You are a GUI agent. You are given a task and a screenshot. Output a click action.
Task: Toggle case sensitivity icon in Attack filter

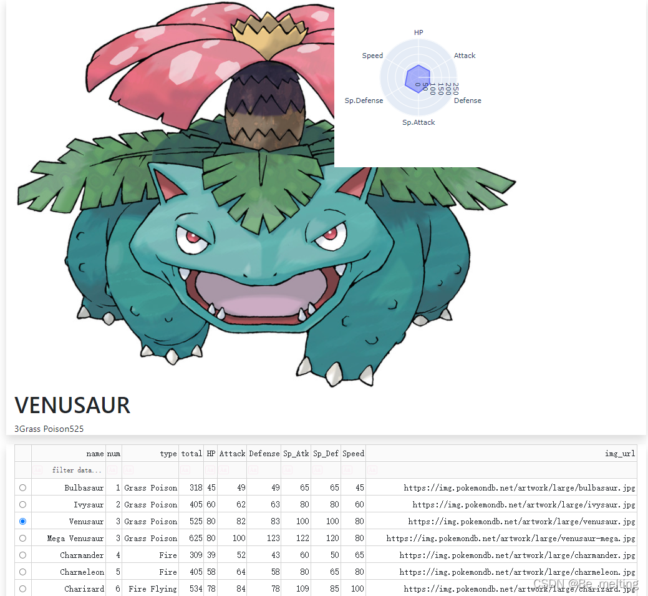223,471
